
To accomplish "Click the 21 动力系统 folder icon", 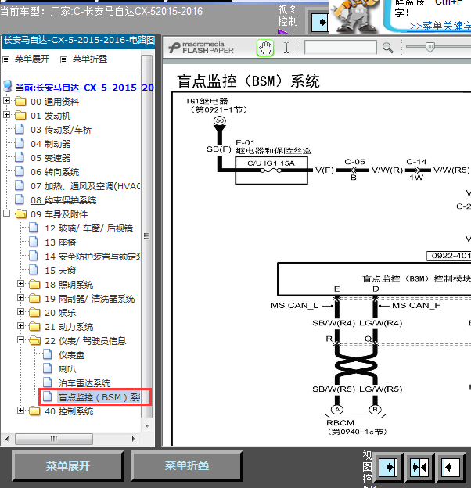I will point(34,326).
